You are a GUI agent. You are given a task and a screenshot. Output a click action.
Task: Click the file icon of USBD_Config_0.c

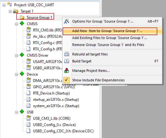click(x=28, y=125)
